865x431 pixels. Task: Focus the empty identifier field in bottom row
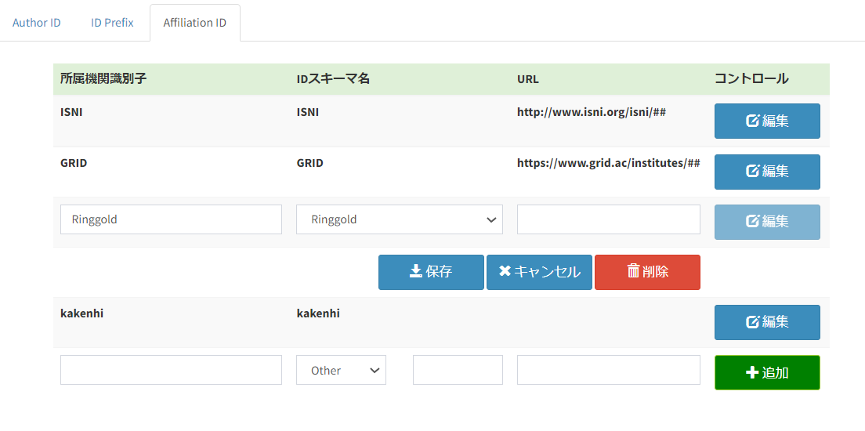171,370
